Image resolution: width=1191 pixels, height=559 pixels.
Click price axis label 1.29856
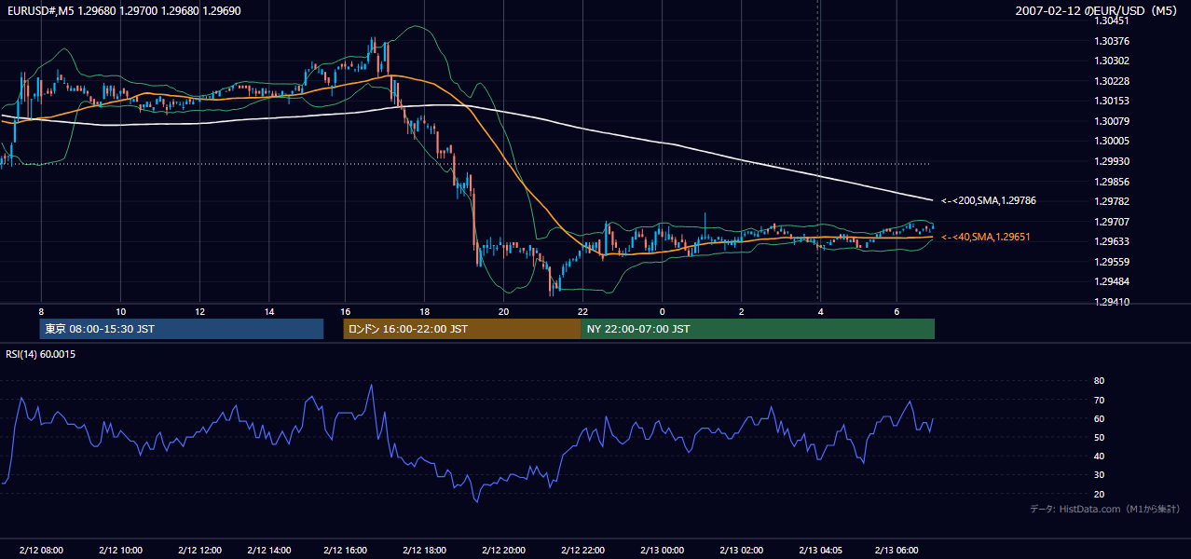(x=1112, y=182)
